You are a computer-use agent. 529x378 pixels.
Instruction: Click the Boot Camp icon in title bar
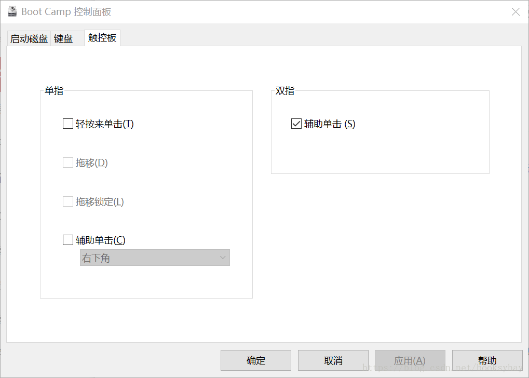(12, 11)
